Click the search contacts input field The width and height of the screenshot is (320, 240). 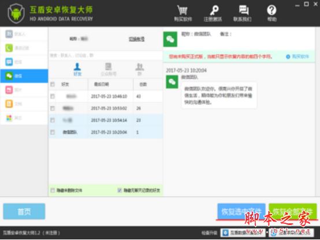106,55
